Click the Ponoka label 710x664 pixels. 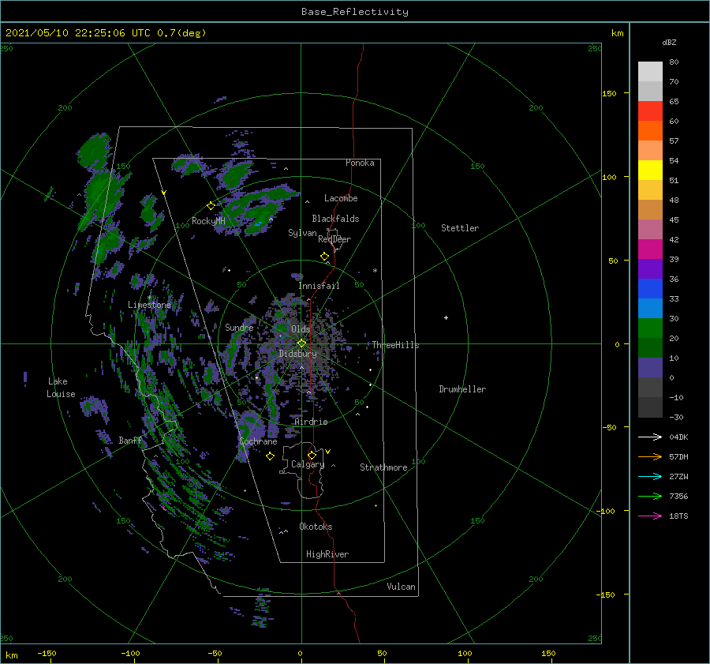[x=360, y=163]
